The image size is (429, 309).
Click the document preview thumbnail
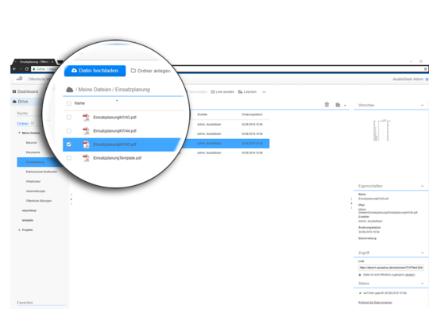click(x=381, y=130)
